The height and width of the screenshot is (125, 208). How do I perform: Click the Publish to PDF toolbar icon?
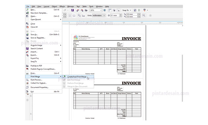tap(86, 10)
